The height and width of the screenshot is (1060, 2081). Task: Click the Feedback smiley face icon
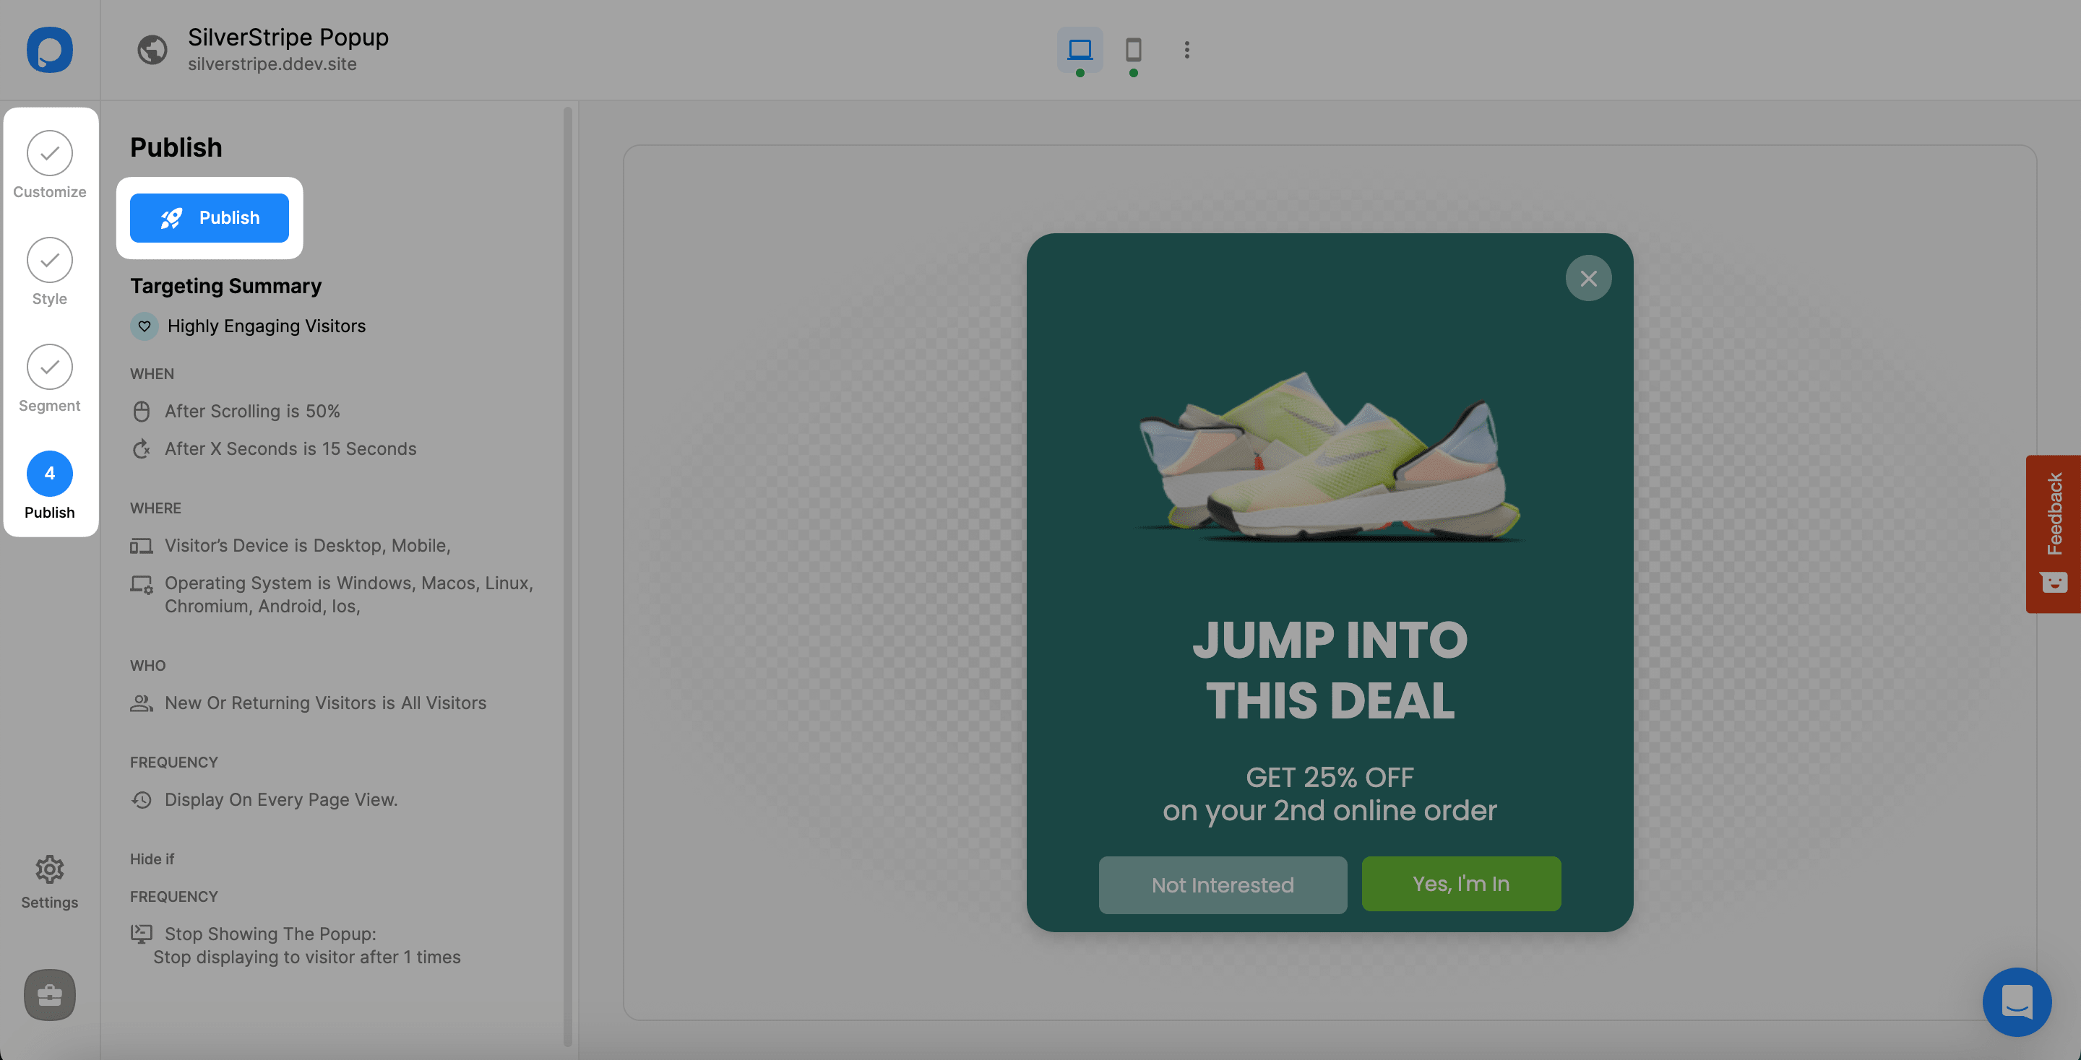coord(2054,582)
